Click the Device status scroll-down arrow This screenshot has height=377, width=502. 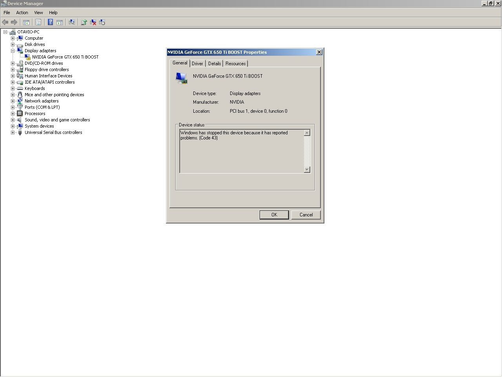point(307,170)
